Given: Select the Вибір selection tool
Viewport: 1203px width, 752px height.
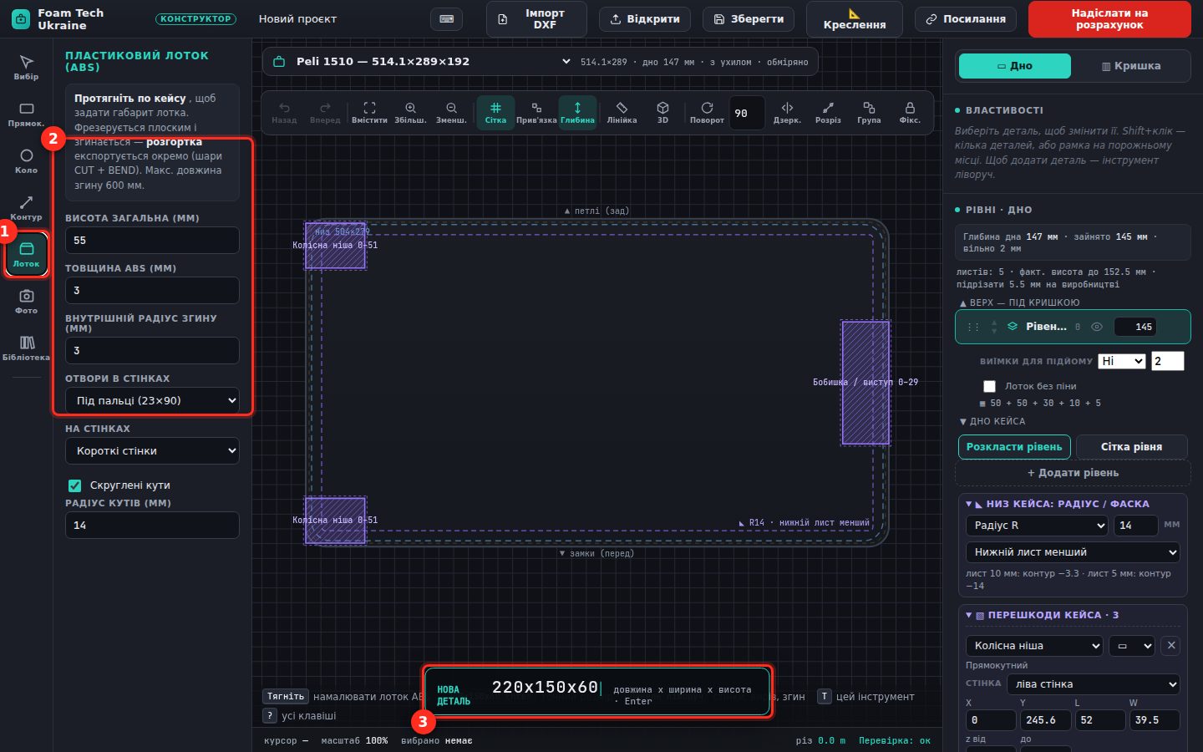Looking at the screenshot, I should tap(26, 67).
